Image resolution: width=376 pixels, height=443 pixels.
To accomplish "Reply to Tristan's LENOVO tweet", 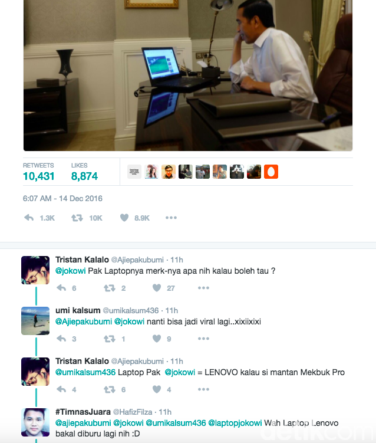I will 61,389.
